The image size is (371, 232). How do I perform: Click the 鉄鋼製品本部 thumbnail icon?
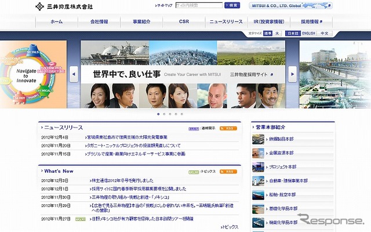coord(258,139)
